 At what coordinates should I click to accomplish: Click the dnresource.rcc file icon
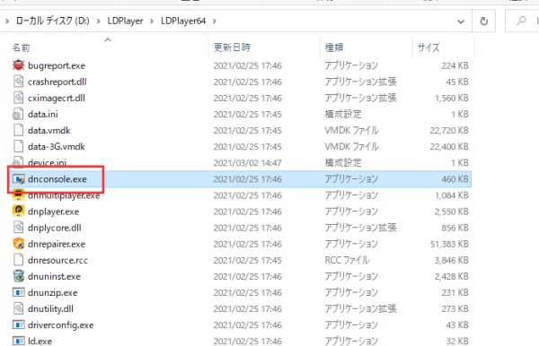(x=18, y=260)
